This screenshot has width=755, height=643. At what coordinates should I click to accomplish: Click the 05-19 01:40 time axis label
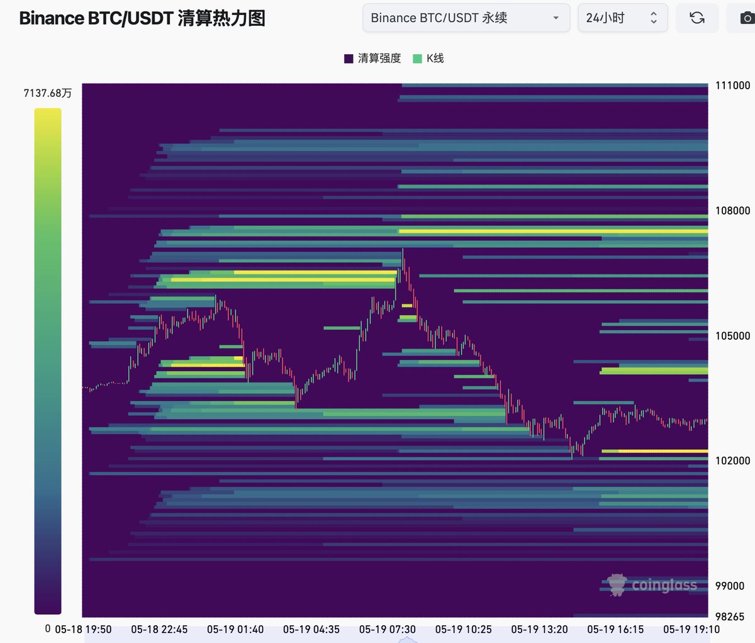[x=235, y=629]
